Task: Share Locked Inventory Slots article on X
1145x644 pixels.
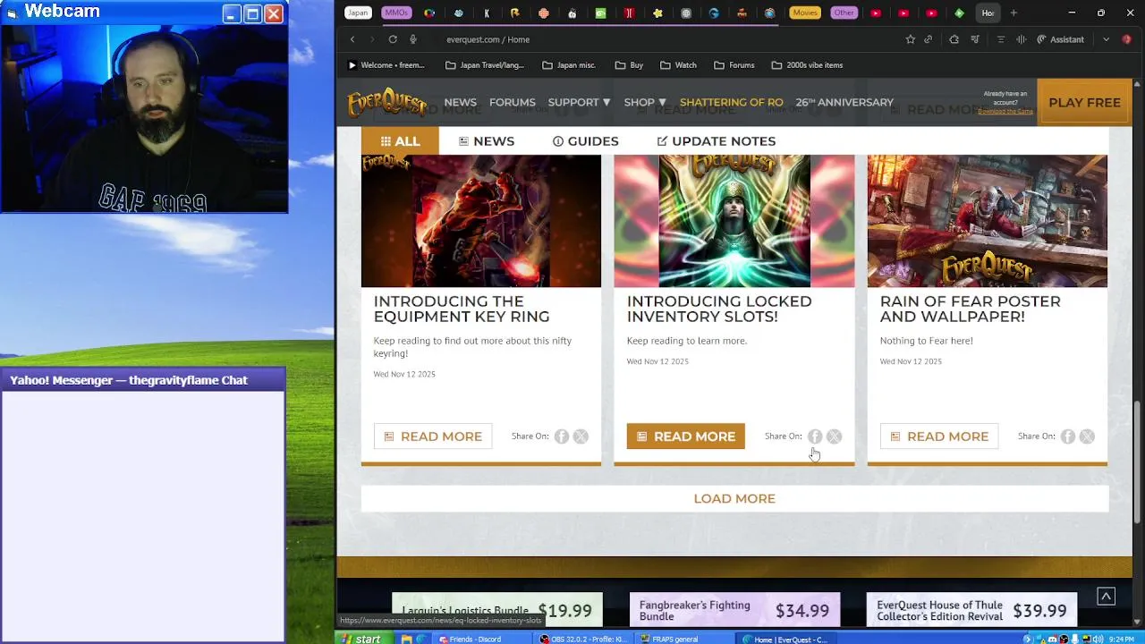Action: (x=834, y=436)
